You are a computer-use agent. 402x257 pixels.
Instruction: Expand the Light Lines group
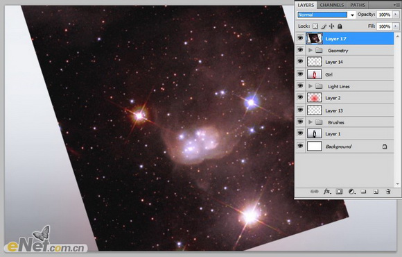tap(311, 86)
